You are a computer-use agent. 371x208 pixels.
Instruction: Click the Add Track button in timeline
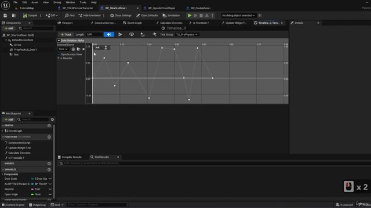(x=66, y=35)
